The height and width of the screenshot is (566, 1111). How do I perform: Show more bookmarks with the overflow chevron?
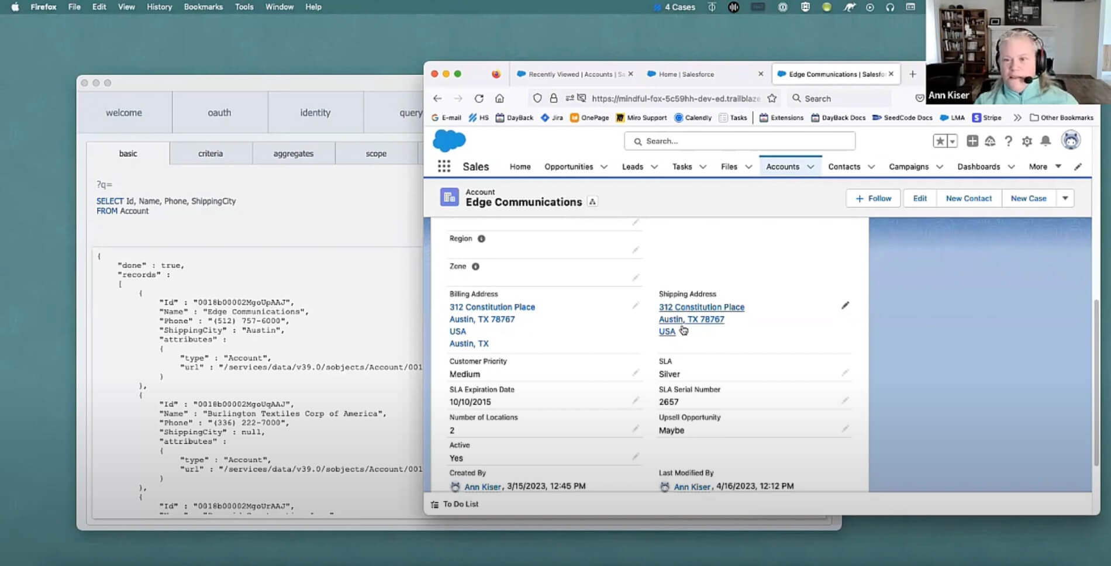(1017, 118)
